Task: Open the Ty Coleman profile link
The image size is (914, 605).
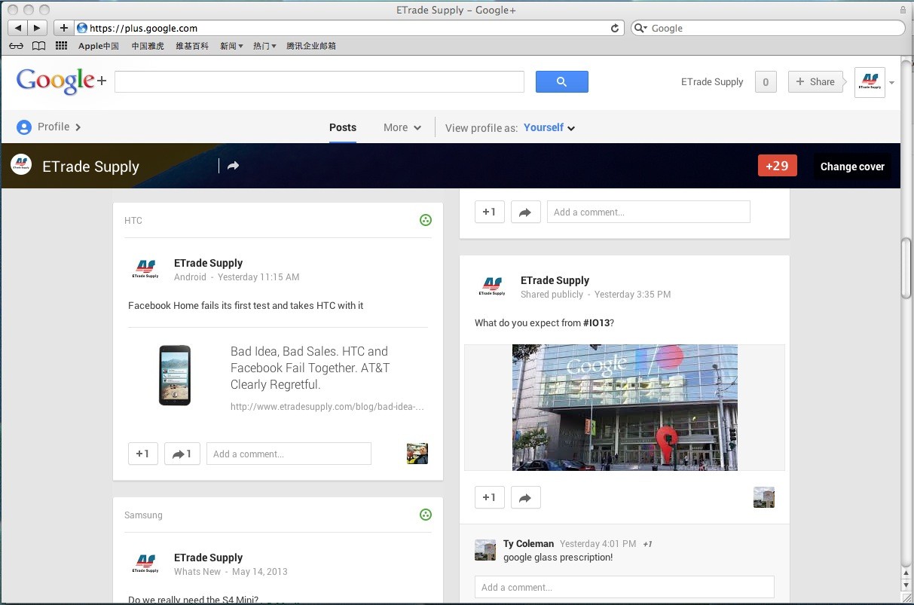Action: coord(528,544)
